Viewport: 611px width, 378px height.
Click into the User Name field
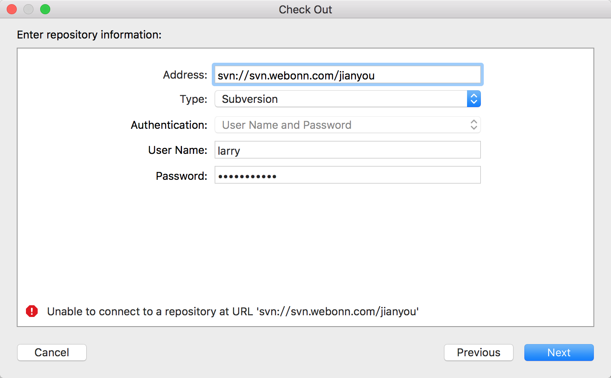pyautogui.click(x=347, y=150)
